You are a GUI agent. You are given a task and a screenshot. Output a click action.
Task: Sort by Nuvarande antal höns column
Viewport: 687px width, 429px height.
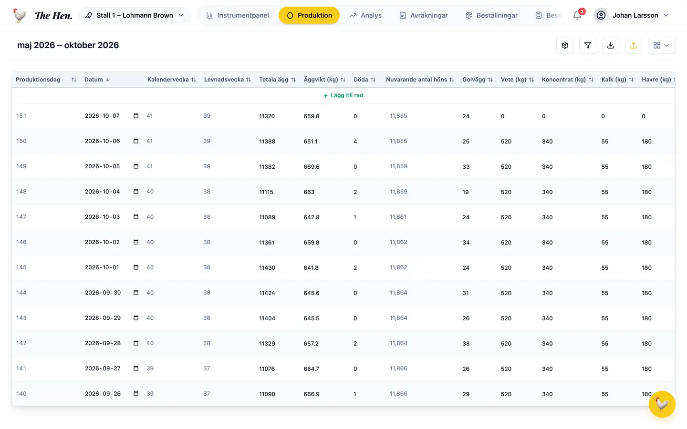click(x=452, y=80)
